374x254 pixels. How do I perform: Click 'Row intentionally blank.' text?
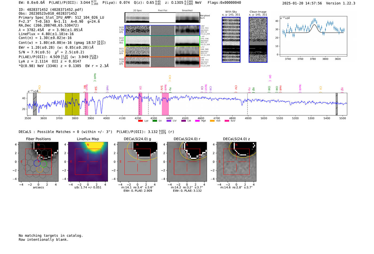click(x=44, y=240)
